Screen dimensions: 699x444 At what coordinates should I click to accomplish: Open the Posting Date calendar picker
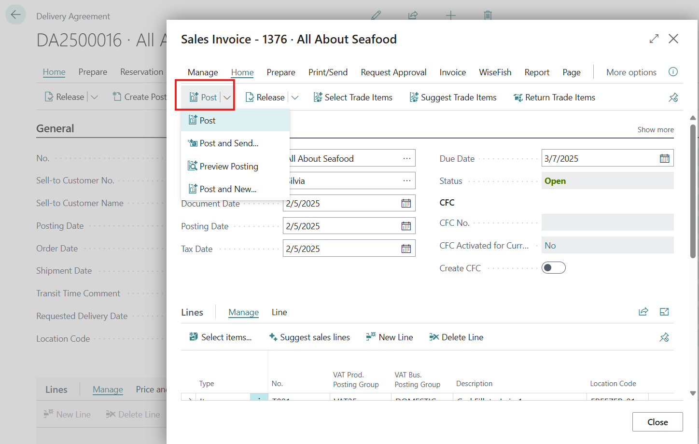click(406, 226)
